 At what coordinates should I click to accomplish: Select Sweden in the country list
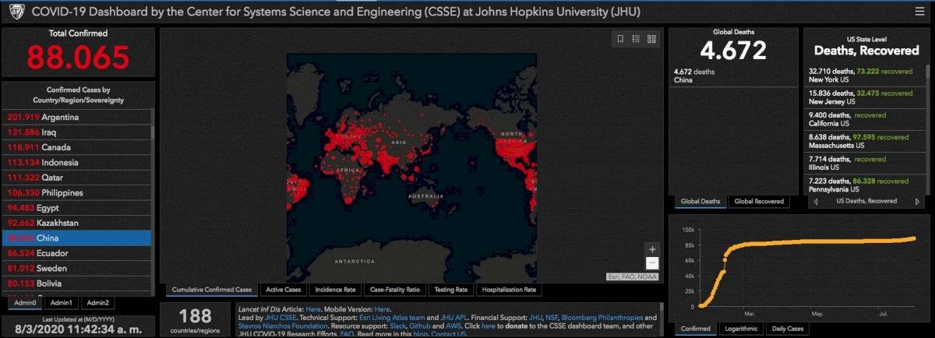(x=77, y=268)
